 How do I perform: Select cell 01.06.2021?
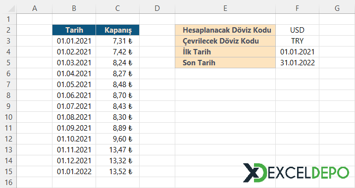pyautogui.click(x=74, y=95)
